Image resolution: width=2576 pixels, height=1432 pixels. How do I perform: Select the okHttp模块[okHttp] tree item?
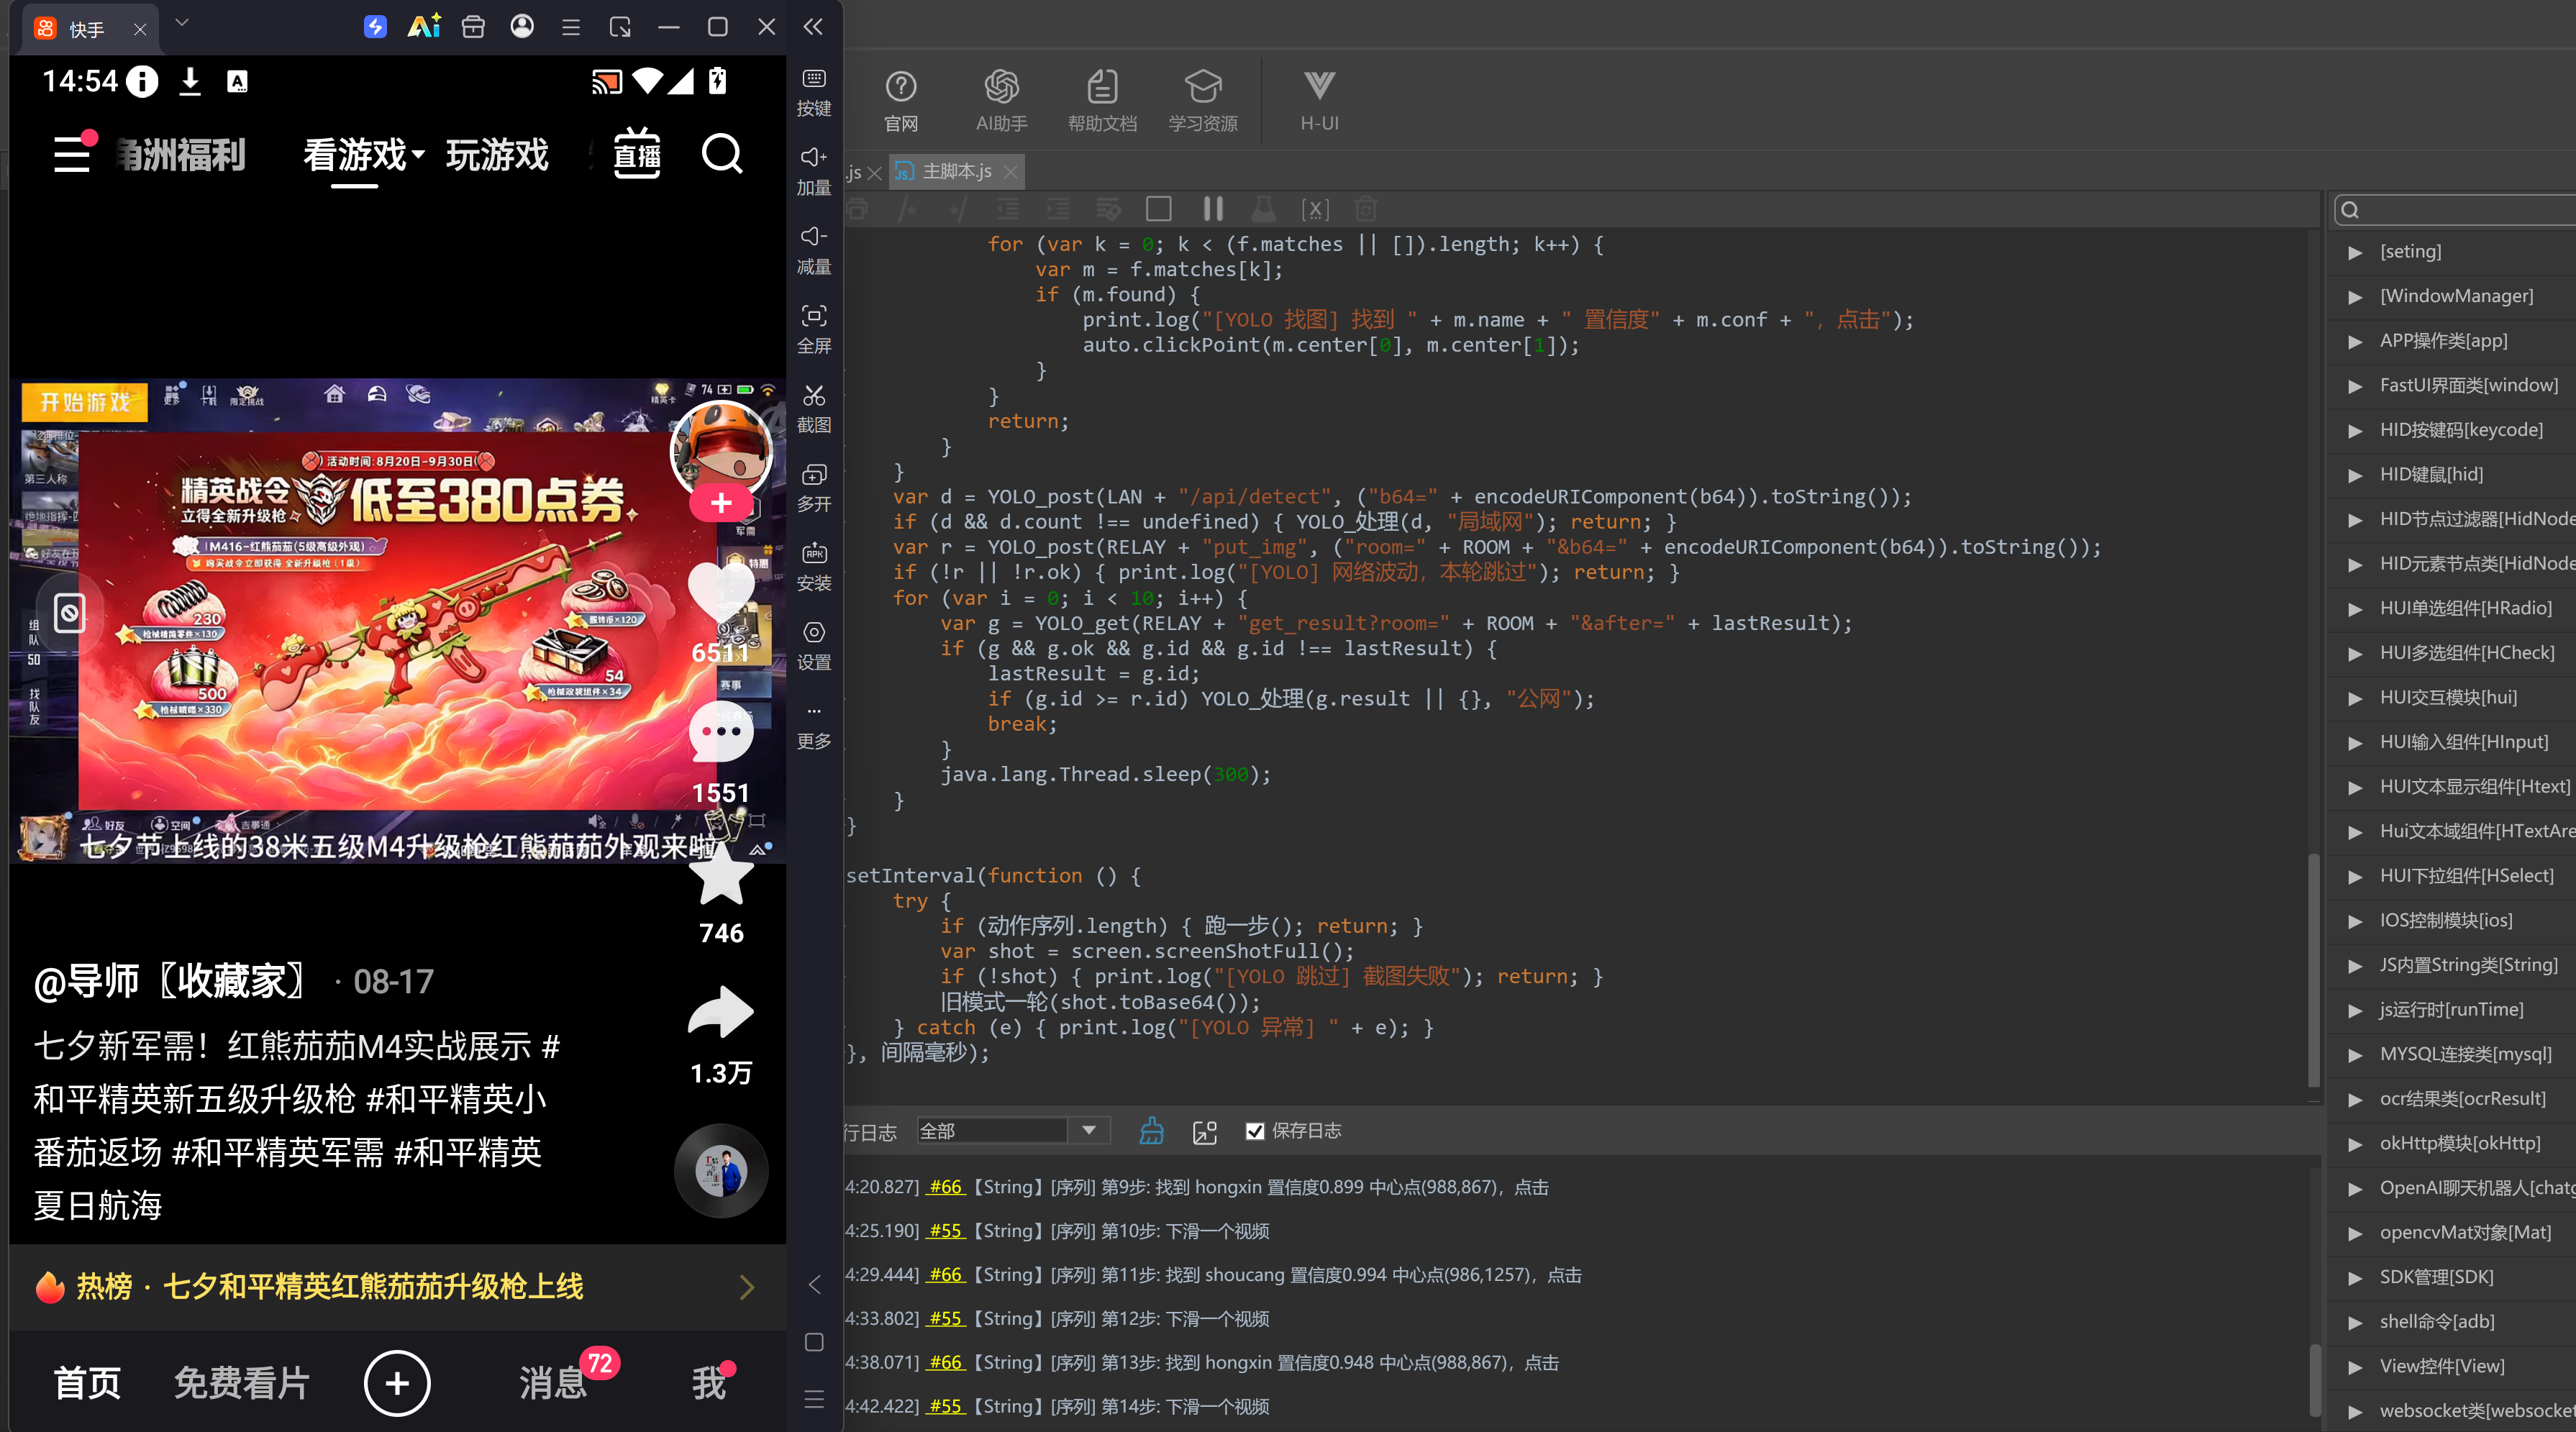pos(2459,1143)
